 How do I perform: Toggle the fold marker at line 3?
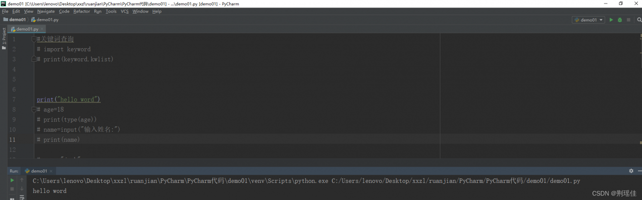point(34,59)
